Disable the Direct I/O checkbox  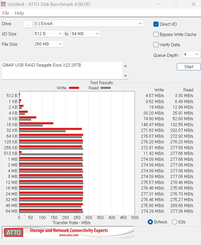(x=156, y=24)
